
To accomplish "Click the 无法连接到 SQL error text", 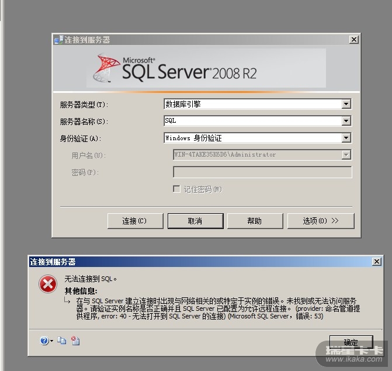I will coord(91,279).
